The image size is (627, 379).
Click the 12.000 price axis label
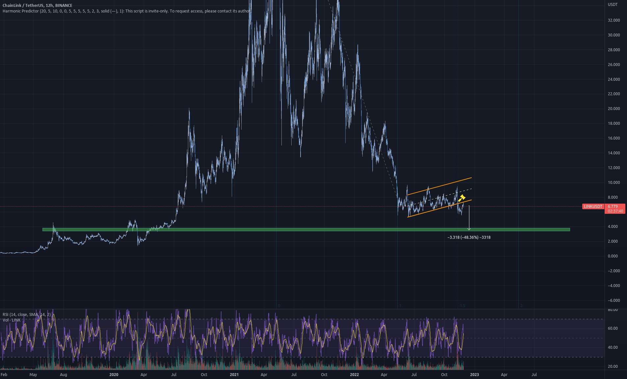point(614,168)
